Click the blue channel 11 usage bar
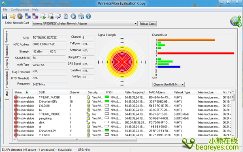This screenshot has height=152, width=243. click(169, 67)
